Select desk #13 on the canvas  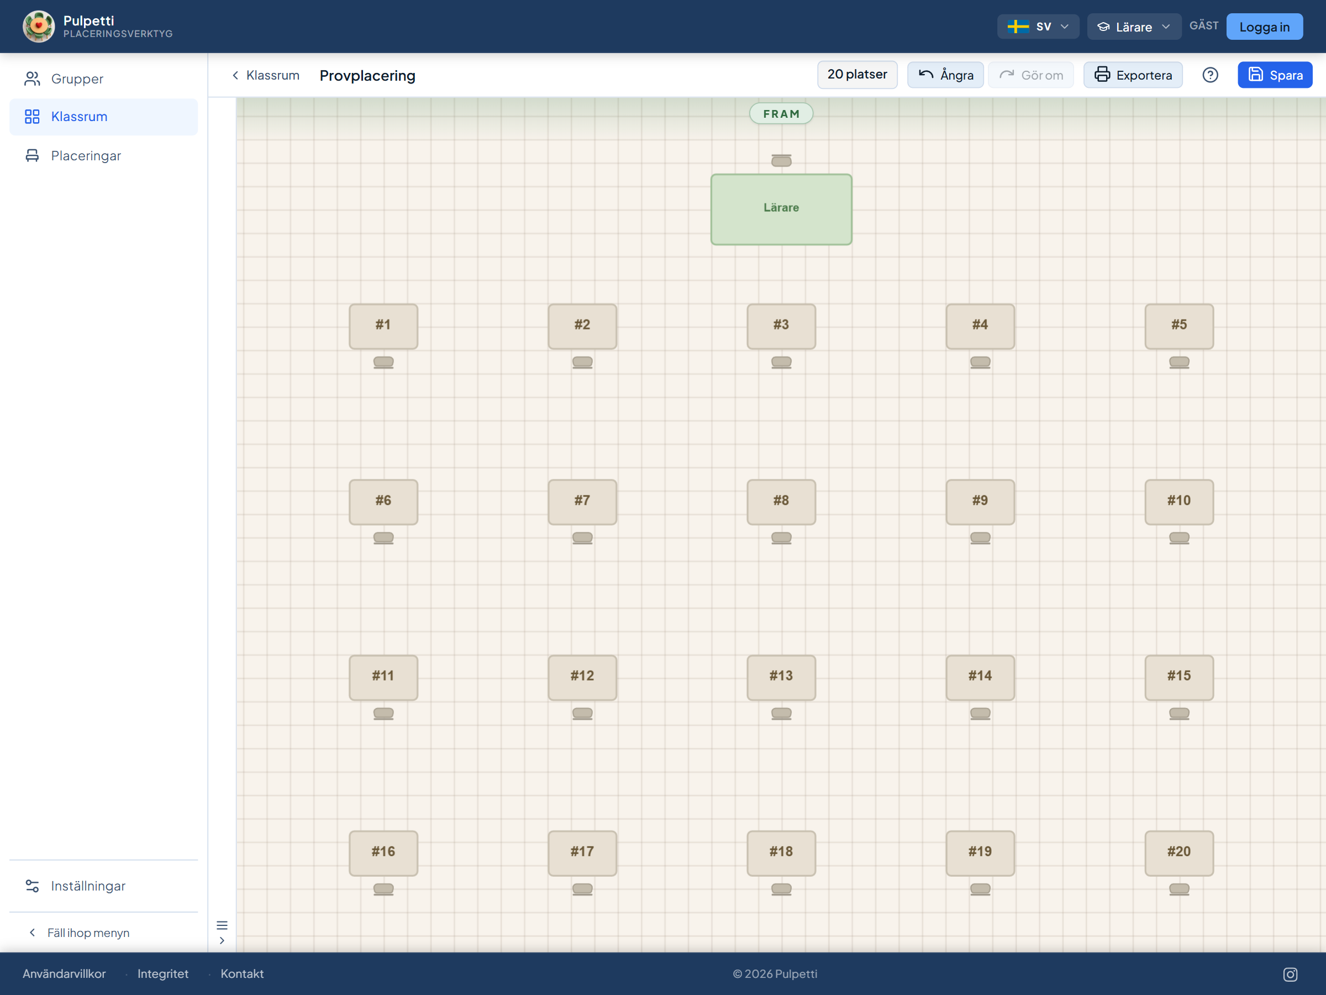coord(781,677)
